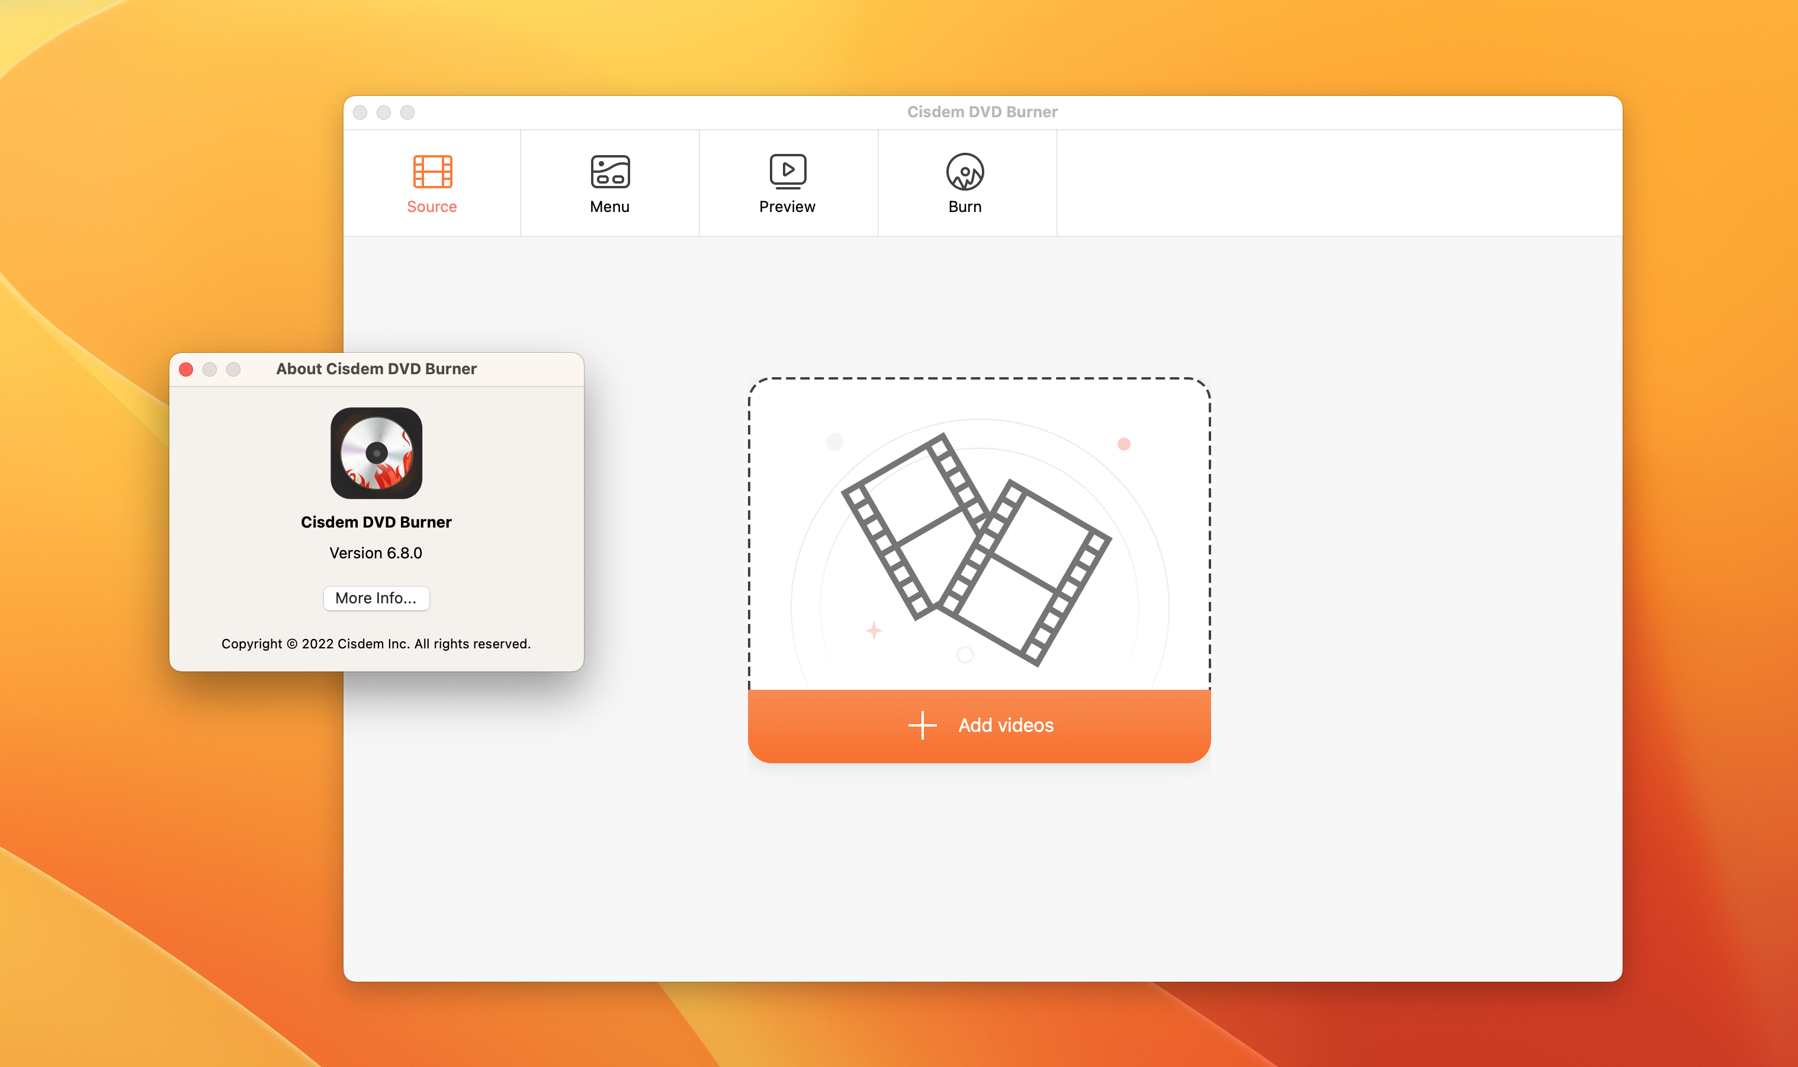Click the main window's gray zoom button
The width and height of the screenshot is (1798, 1067).
[x=407, y=113]
